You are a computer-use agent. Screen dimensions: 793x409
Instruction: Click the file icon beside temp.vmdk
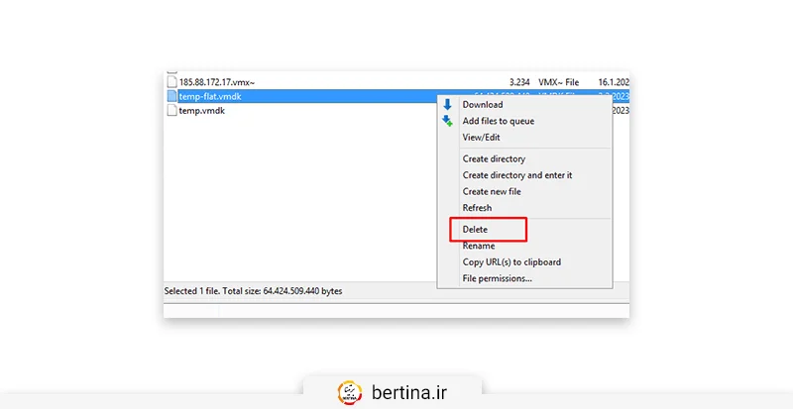pyautogui.click(x=171, y=111)
